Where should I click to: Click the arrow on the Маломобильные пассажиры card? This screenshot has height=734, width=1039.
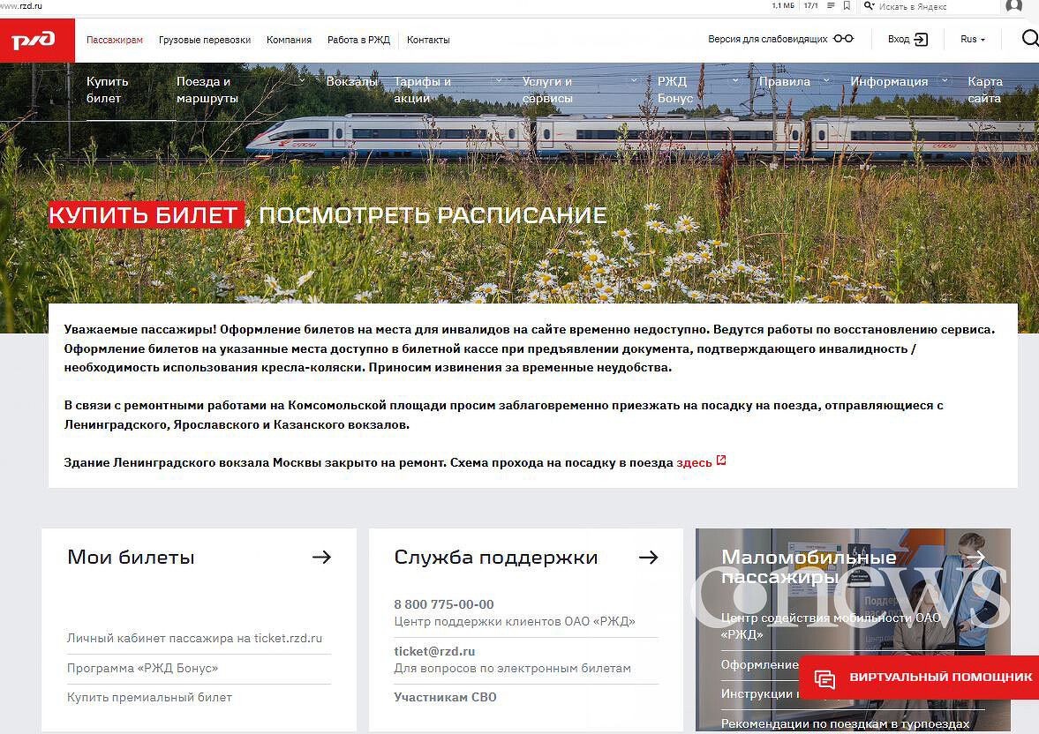[976, 558]
